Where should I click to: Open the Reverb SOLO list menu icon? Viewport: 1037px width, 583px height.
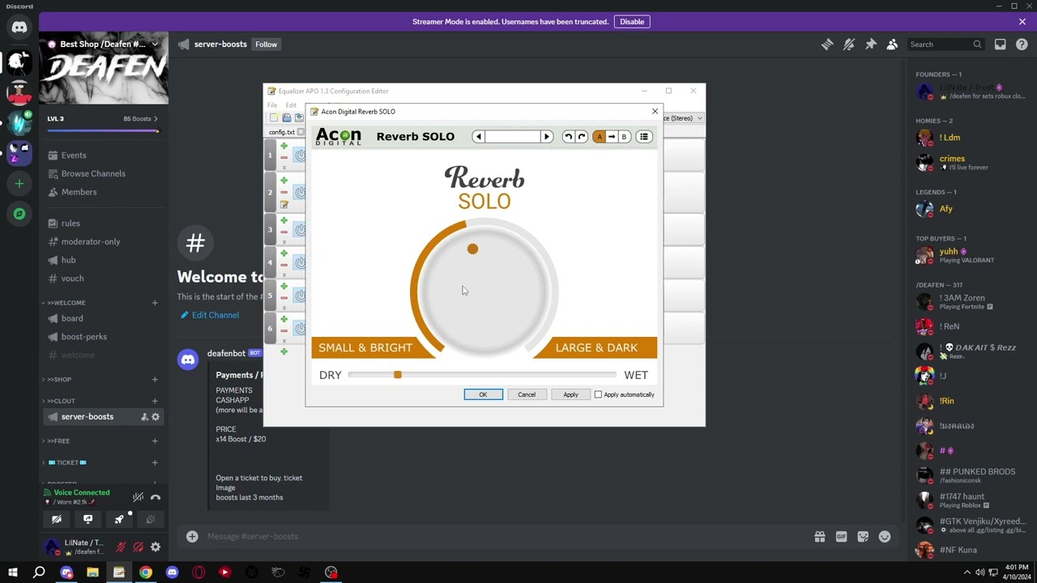(x=644, y=137)
